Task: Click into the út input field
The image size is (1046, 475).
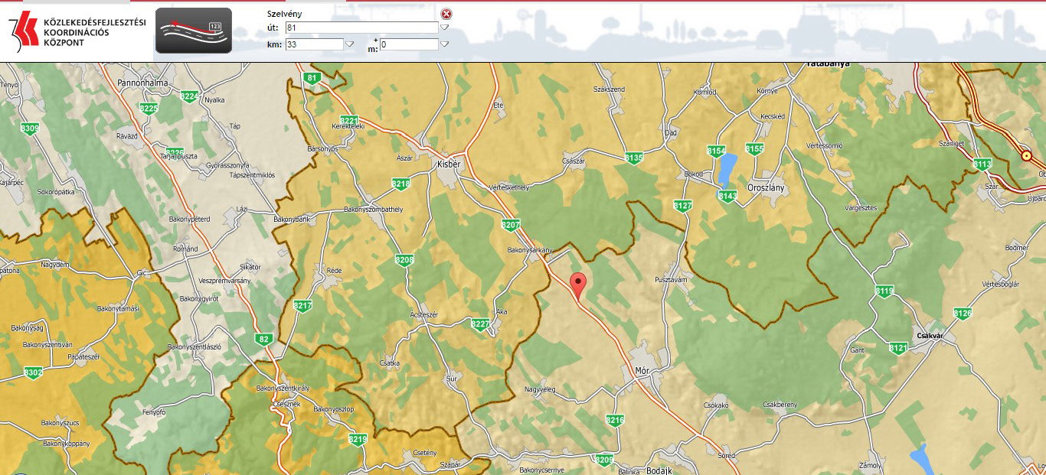Action: point(361,28)
